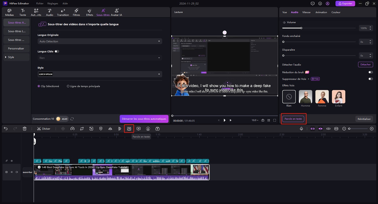Open the Langue Originale Auto Détection dropdown
This screenshot has width=378, height=204.
[x=100, y=41]
